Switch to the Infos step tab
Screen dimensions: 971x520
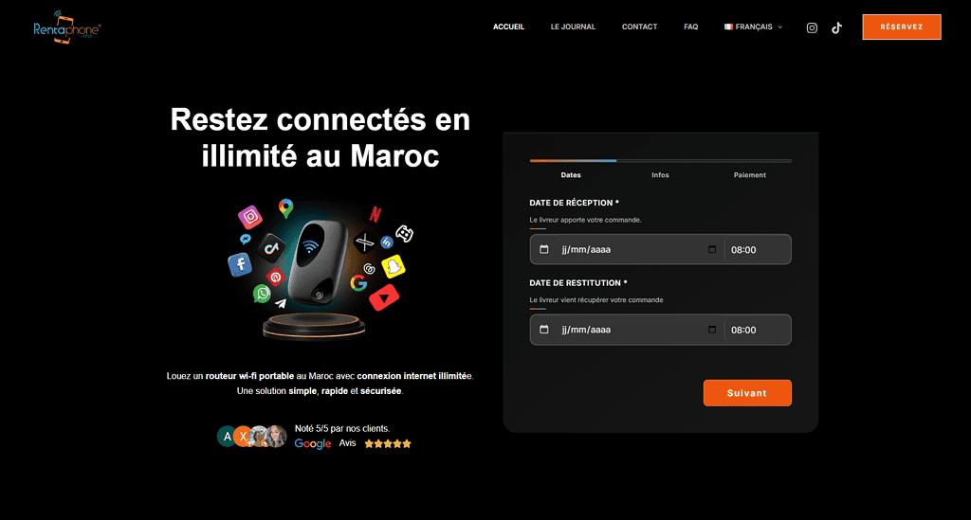coord(660,175)
